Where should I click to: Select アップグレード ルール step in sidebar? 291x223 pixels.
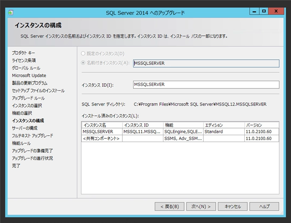pos(28,98)
